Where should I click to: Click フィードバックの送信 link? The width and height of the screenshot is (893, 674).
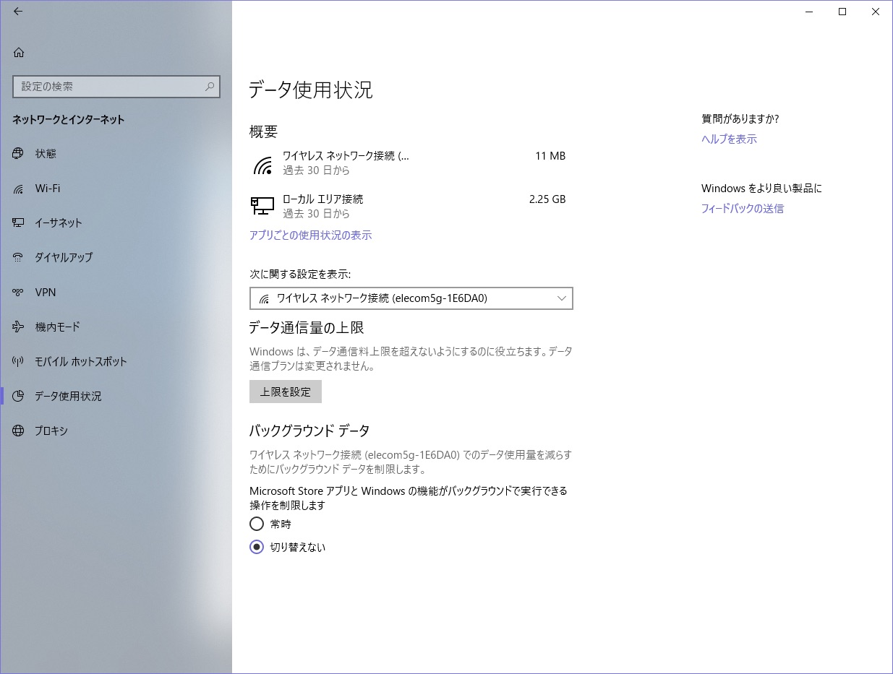tap(743, 209)
